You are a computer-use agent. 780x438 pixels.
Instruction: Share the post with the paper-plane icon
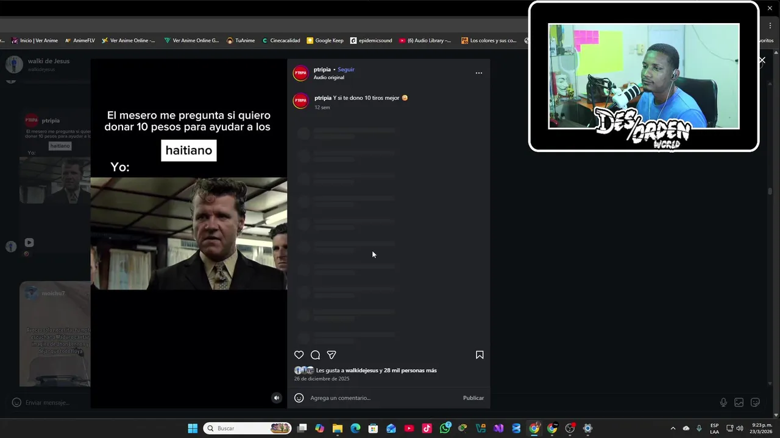click(331, 355)
